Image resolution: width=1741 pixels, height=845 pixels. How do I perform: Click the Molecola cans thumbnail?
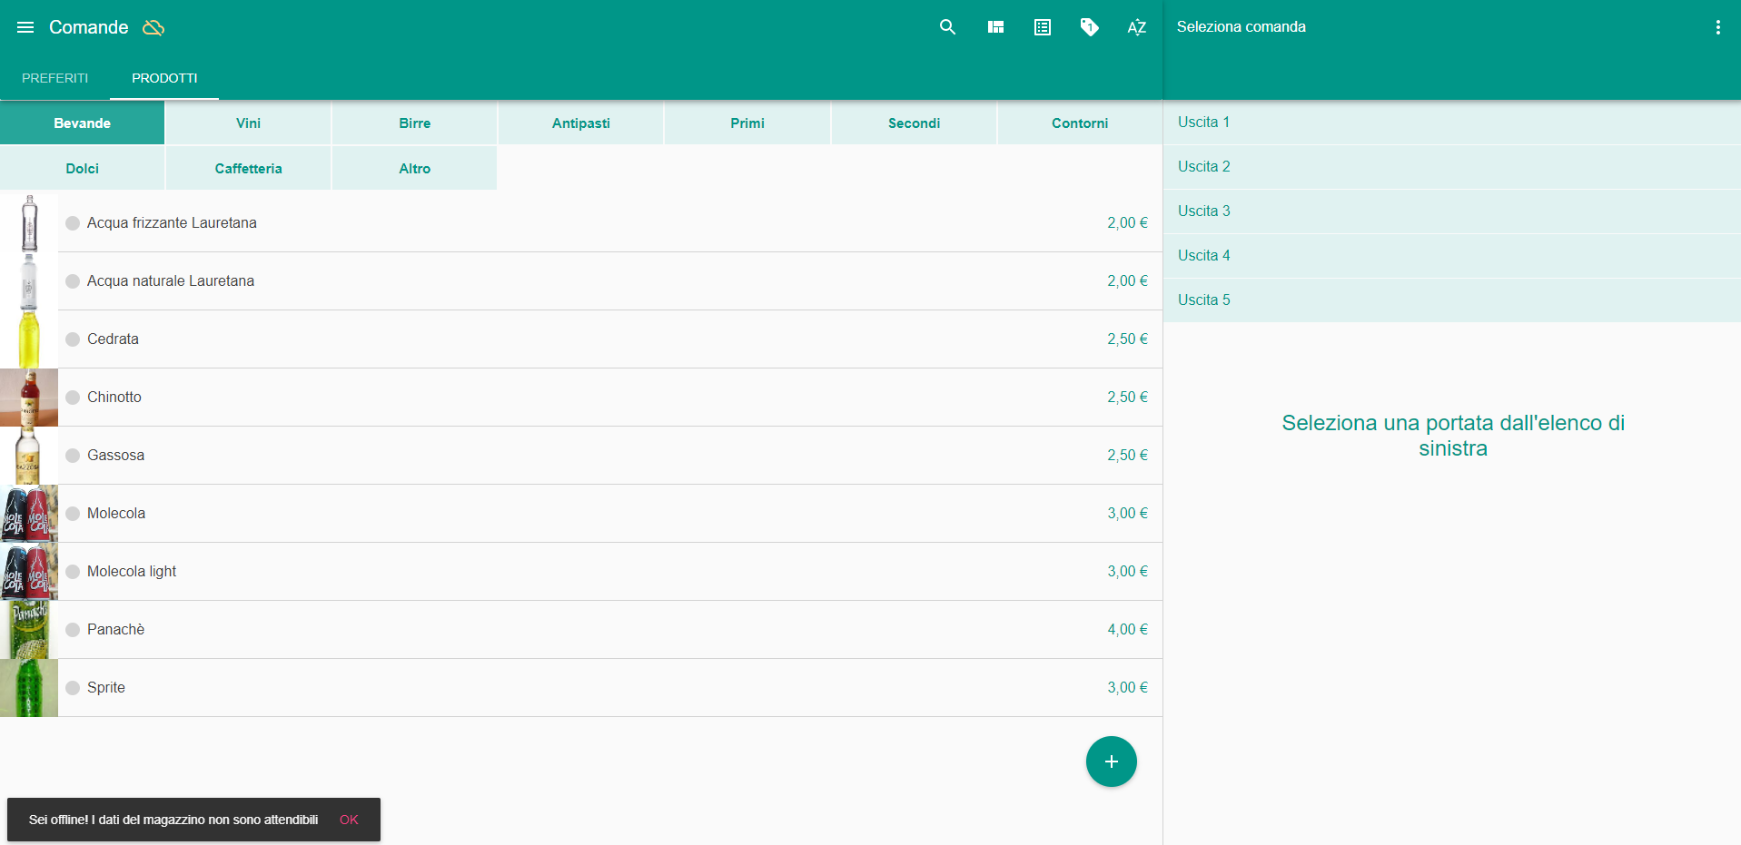click(x=29, y=514)
